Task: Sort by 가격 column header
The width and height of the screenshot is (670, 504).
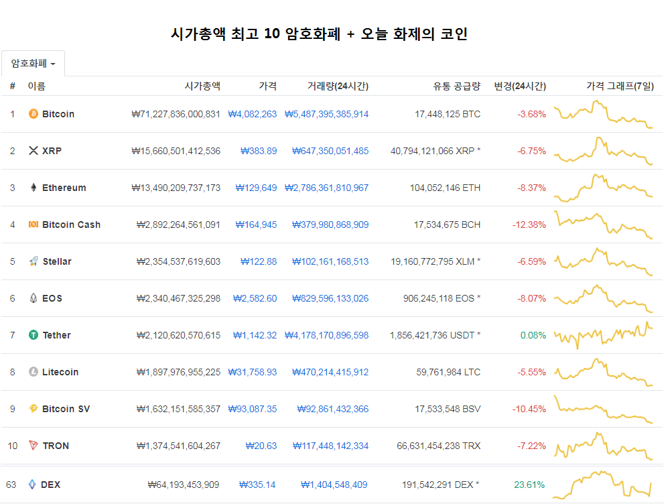Action: [267, 86]
